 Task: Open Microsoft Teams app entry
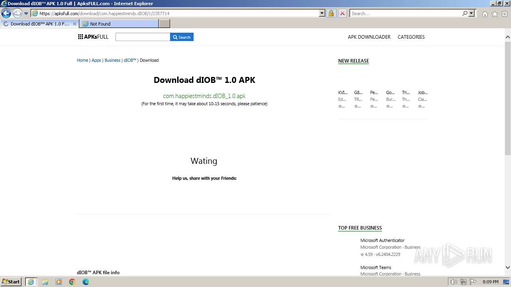click(x=375, y=267)
